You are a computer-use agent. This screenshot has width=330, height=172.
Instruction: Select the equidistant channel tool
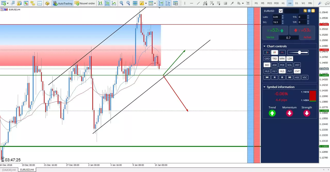[205, 3]
